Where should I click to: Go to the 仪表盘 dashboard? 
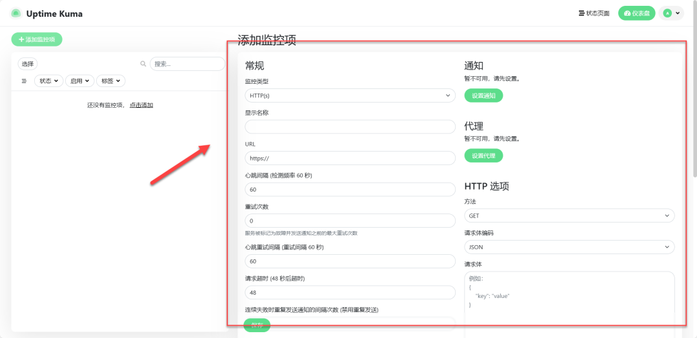pyautogui.click(x=636, y=14)
